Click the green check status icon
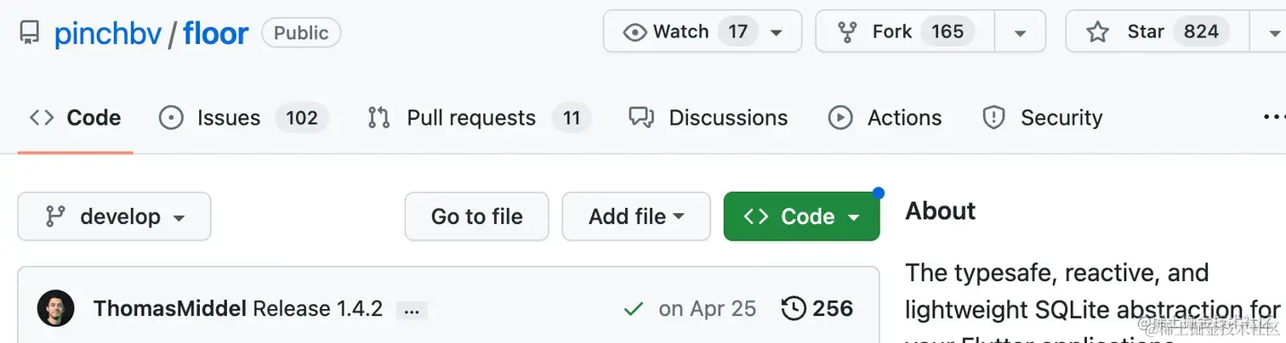The height and width of the screenshot is (343, 1286). (633, 309)
